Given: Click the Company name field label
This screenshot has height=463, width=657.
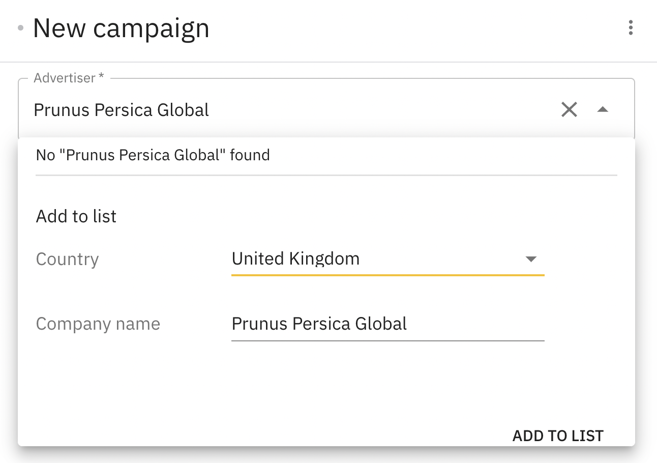Looking at the screenshot, I should coord(98,324).
